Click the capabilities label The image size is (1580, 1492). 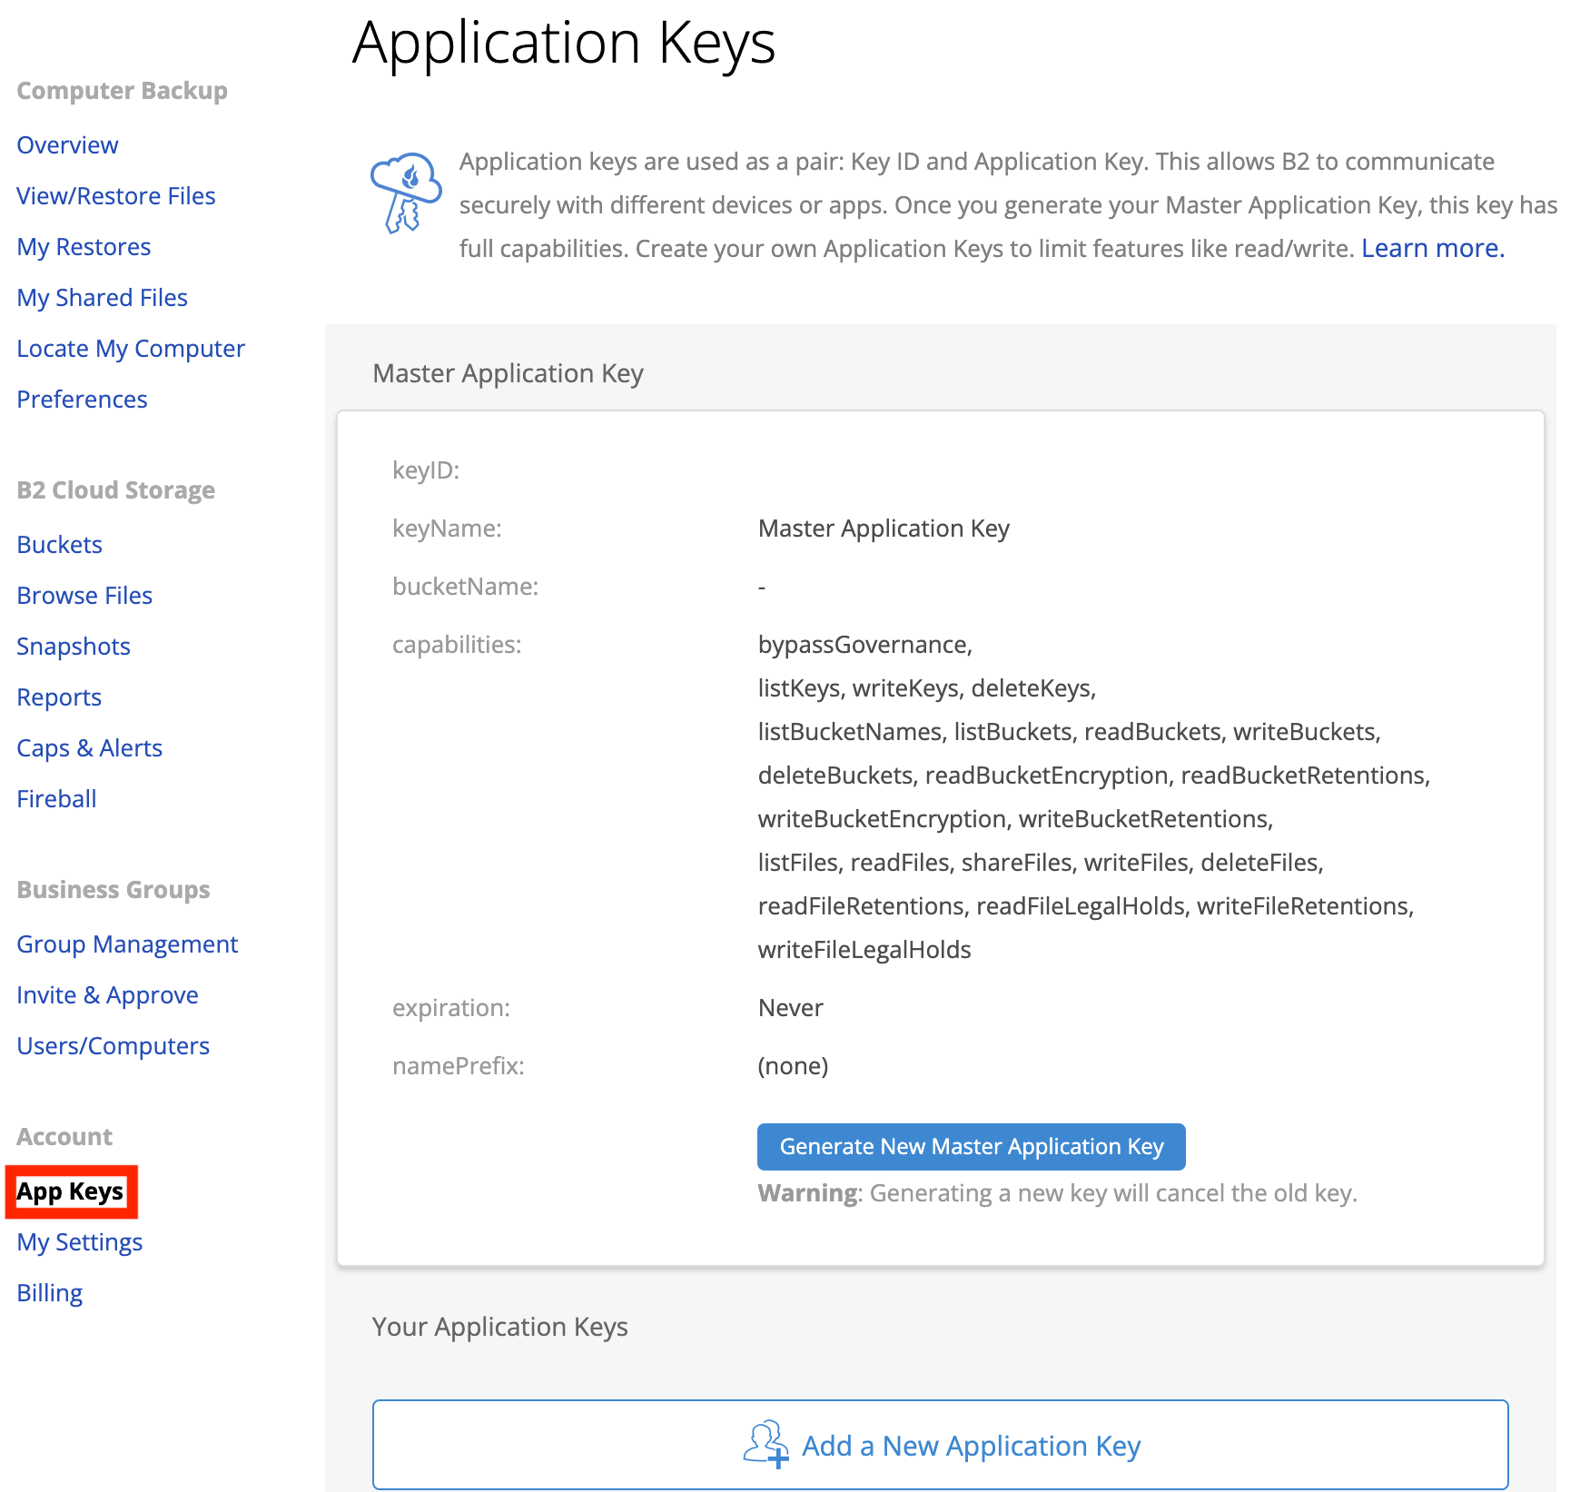click(x=457, y=645)
